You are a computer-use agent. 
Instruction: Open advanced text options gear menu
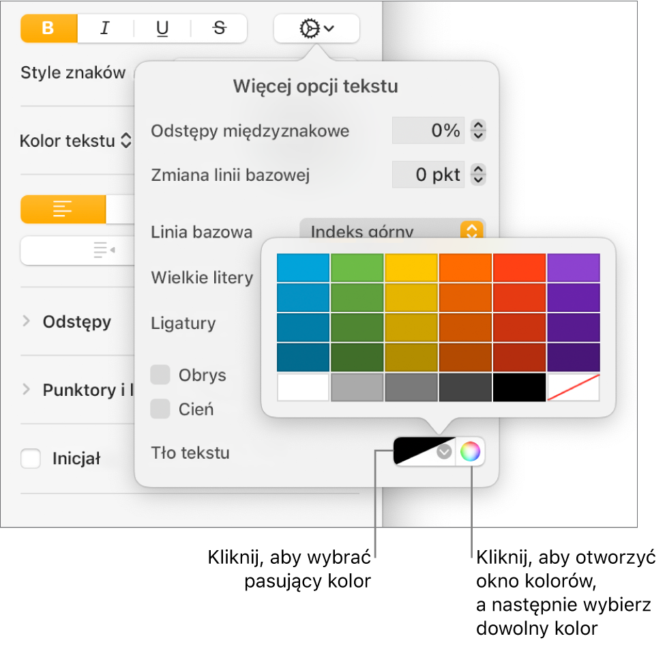click(316, 29)
